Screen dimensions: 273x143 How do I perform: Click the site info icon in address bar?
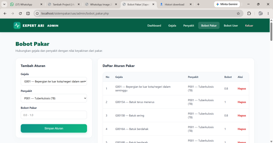pyautogui.click(x=37, y=13)
